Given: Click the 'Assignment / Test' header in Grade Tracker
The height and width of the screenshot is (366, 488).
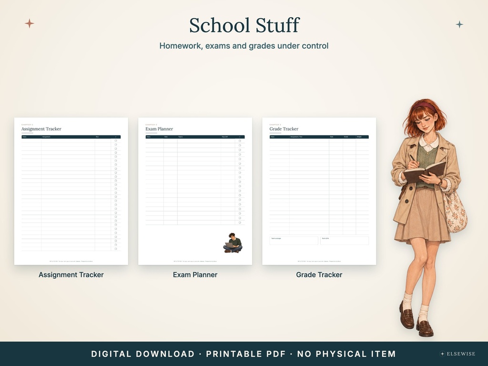Looking at the screenshot, I should click(296, 137).
